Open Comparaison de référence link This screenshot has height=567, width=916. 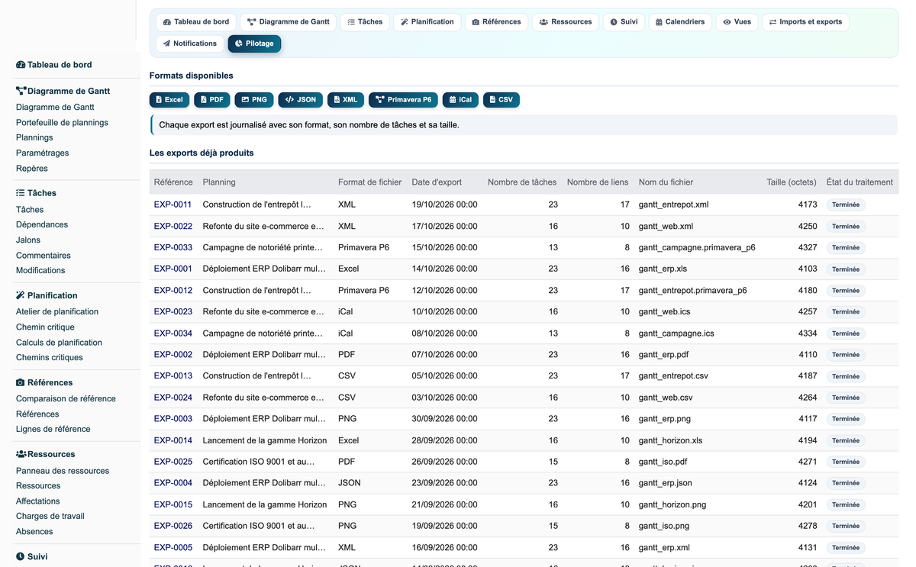coord(66,399)
